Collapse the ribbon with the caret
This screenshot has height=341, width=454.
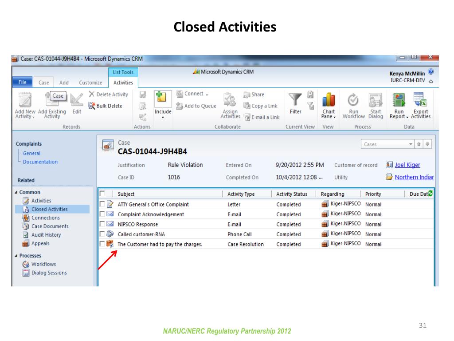pyautogui.click(x=431, y=82)
